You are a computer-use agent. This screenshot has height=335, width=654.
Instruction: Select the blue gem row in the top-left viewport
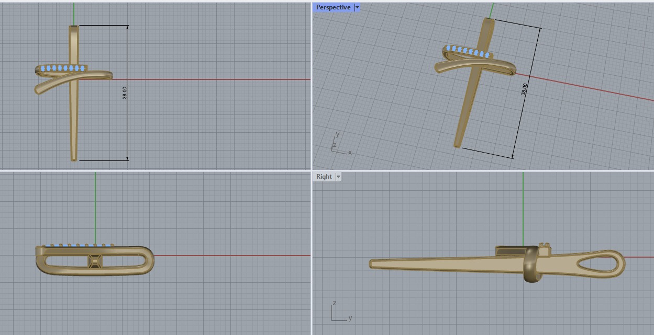click(x=63, y=68)
